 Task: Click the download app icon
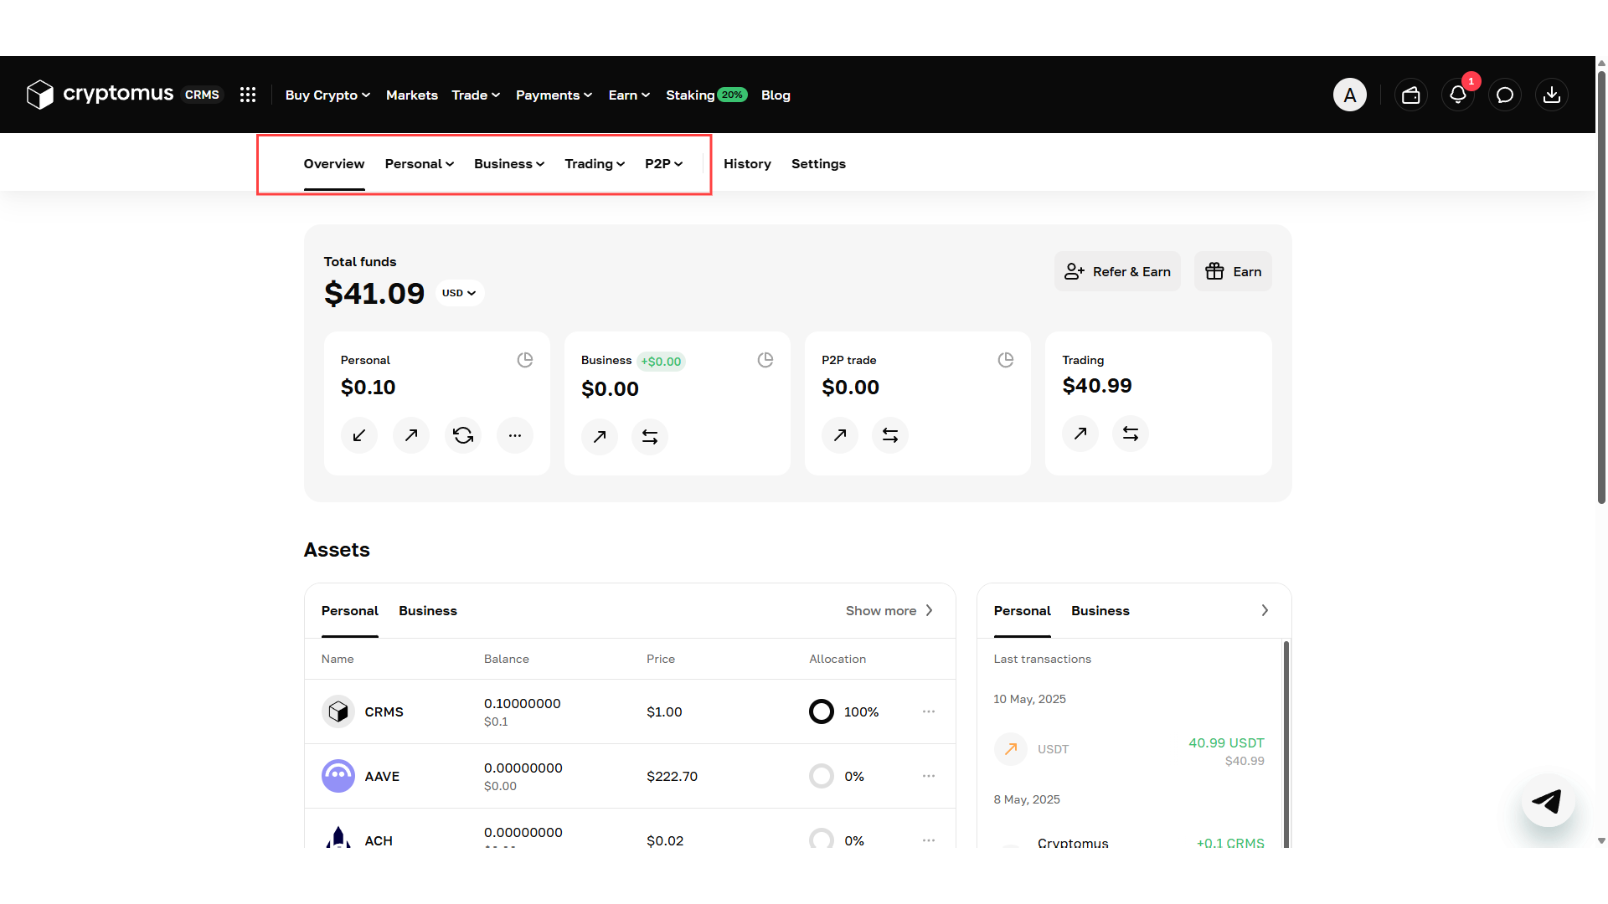click(x=1552, y=95)
